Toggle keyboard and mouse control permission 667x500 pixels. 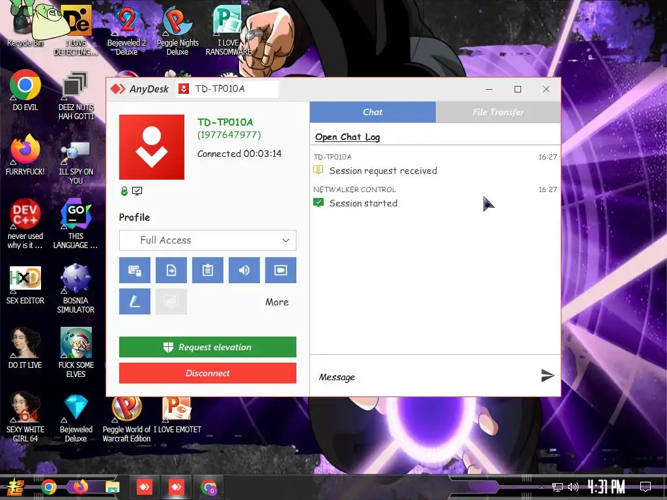click(x=134, y=270)
